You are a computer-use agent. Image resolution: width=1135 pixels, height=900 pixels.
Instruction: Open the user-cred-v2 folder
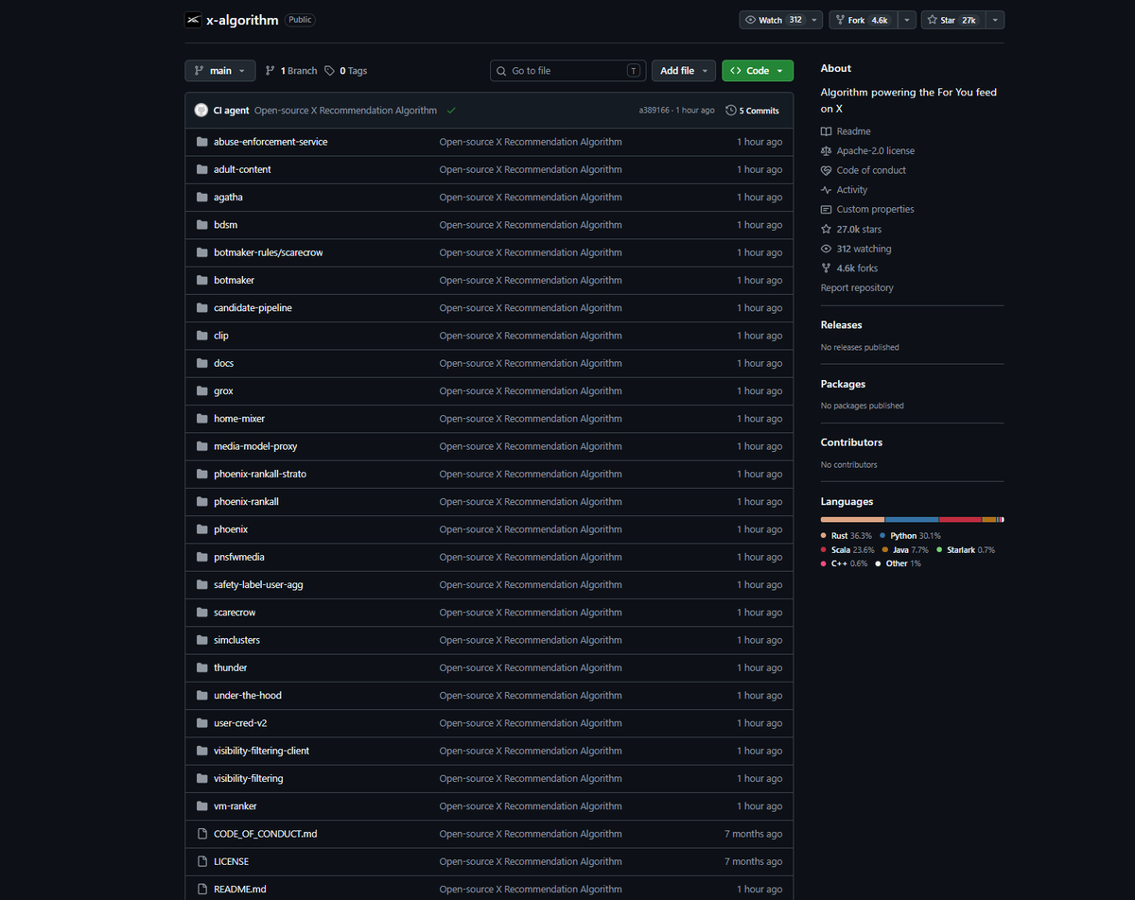(240, 723)
